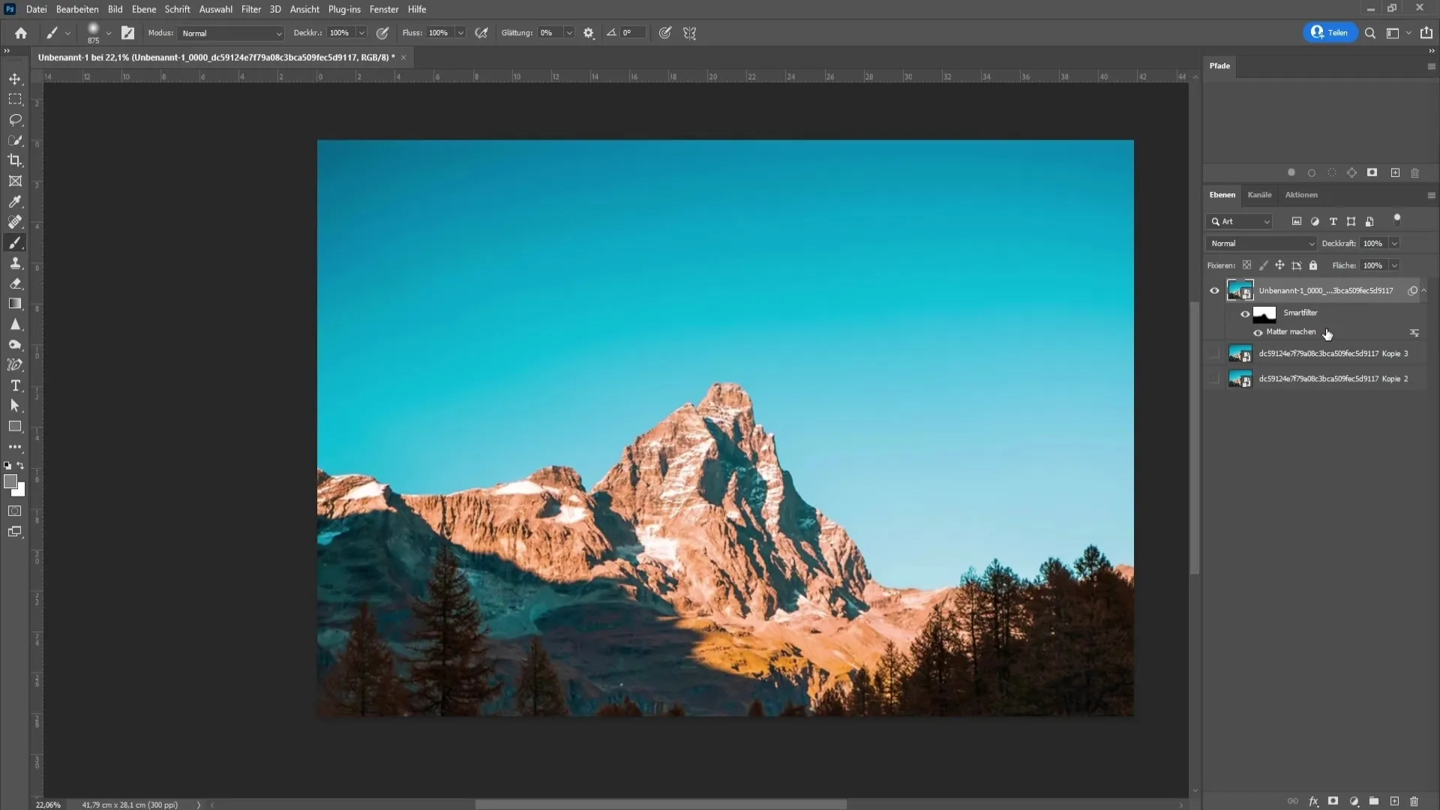The height and width of the screenshot is (810, 1440).
Task: Click the Aktionen tab in panel
Action: [1300, 195]
